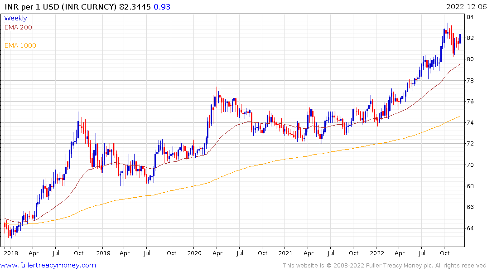Image resolution: width=487 pixels, height=272 pixels.
Task: Click the 2020 year label on time axis
Action: click(194, 253)
